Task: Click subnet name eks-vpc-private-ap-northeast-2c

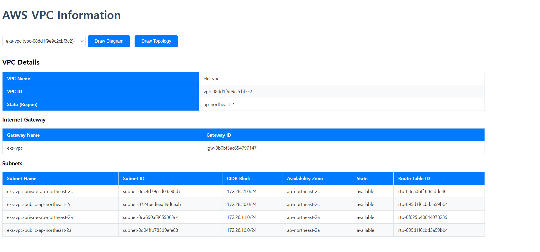Action: tap(40, 191)
